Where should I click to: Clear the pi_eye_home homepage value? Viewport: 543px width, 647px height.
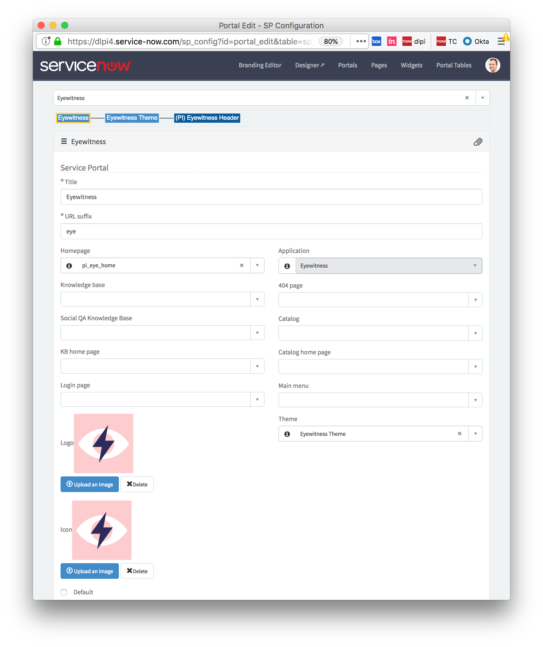[x=241, y=265]
